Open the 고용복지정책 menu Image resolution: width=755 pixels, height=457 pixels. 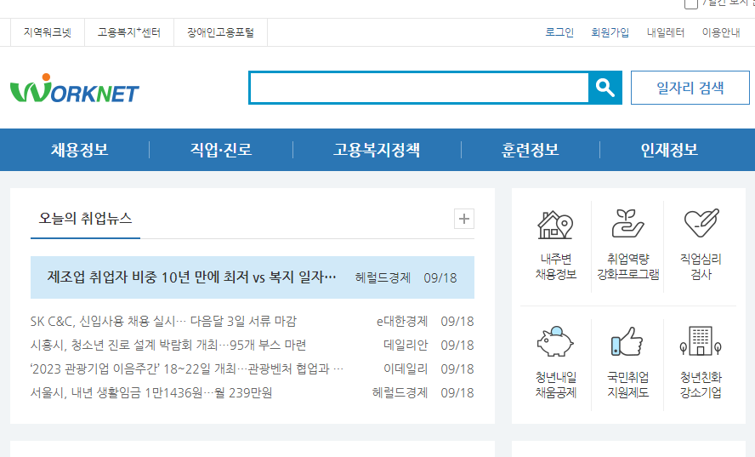click(377, 150)
